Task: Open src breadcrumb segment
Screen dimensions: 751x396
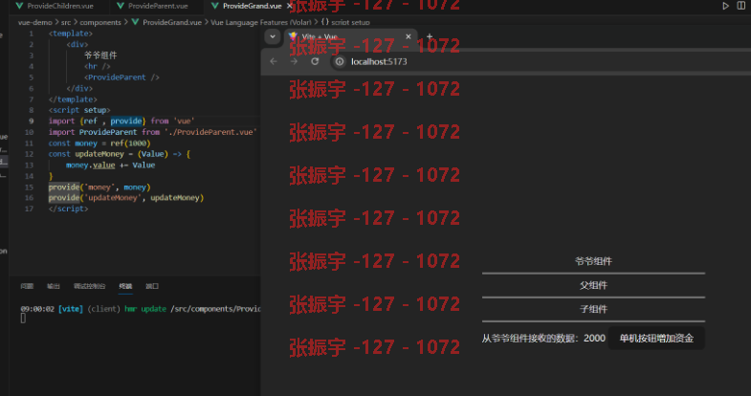Action: click(66, 22)
